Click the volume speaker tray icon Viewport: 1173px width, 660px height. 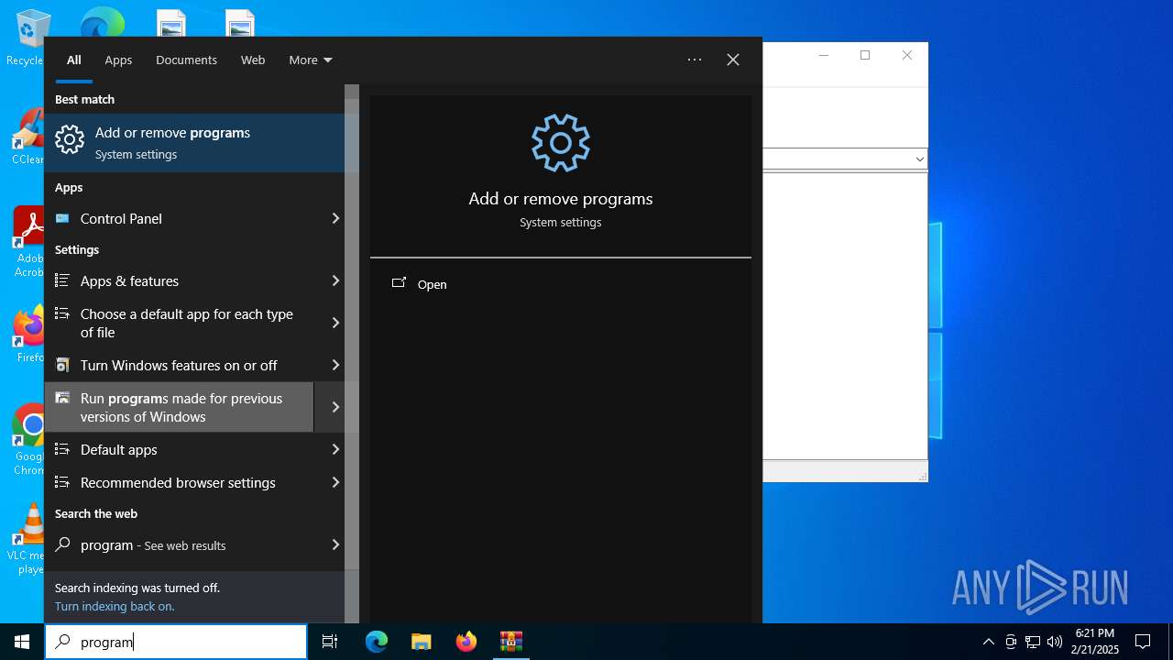coord(1054,642)
